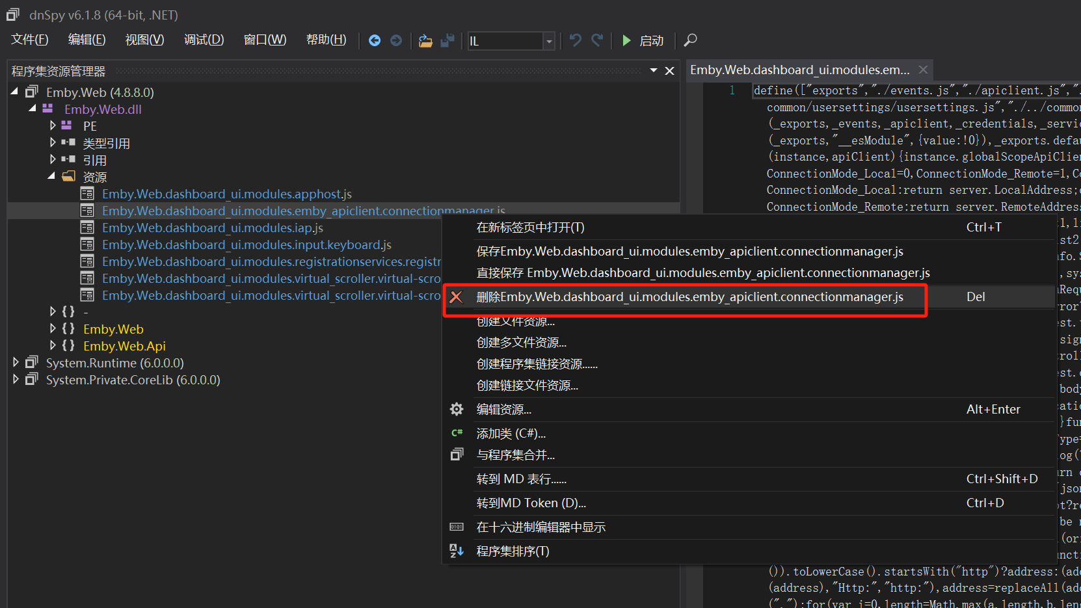Select Emby.Web.dashboard_ui.modules.input.keyboard.js resource
The height and width of the screenshot is (608, 1081).
[x=247, y=245]
